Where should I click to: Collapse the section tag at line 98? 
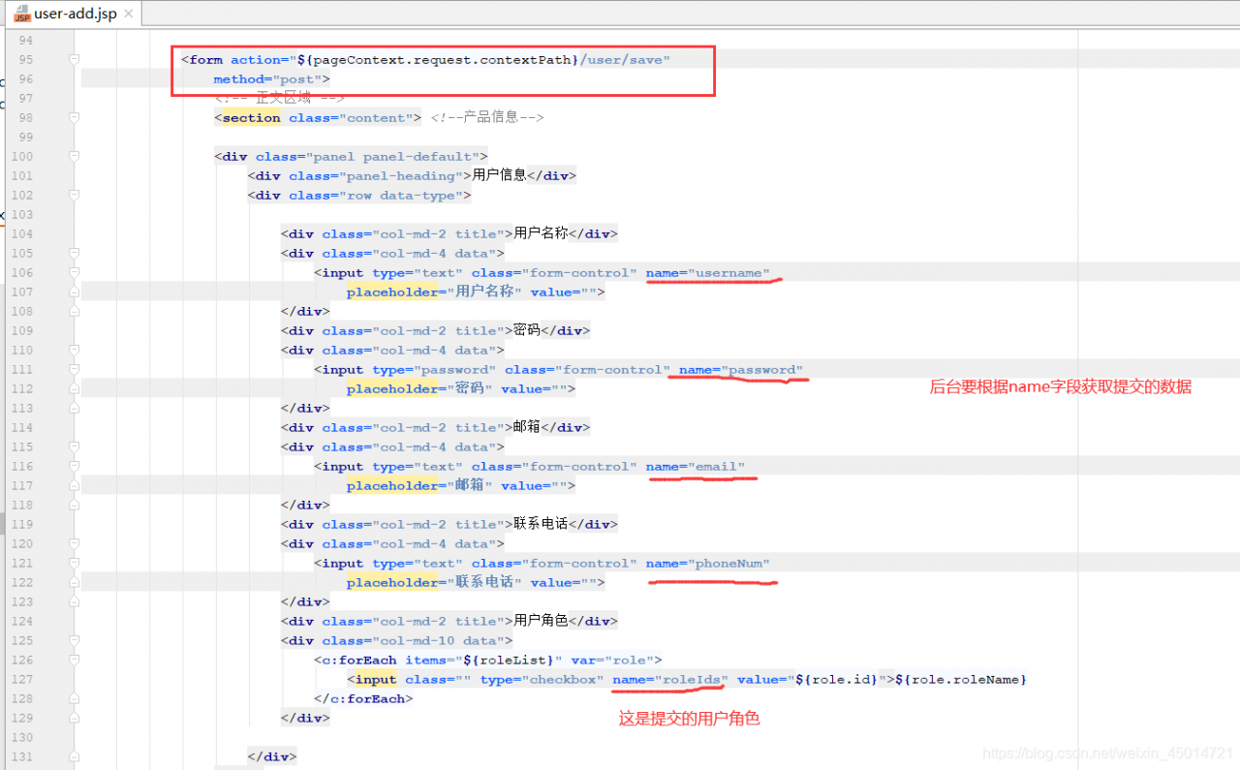74,118
